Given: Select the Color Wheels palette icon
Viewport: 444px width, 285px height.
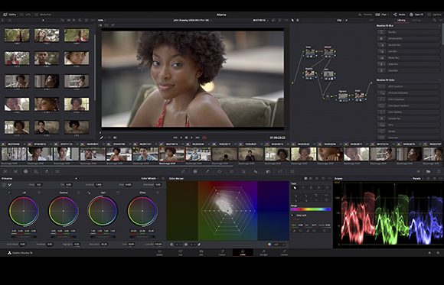Looking at the screenshot, I should click(26, 171).
